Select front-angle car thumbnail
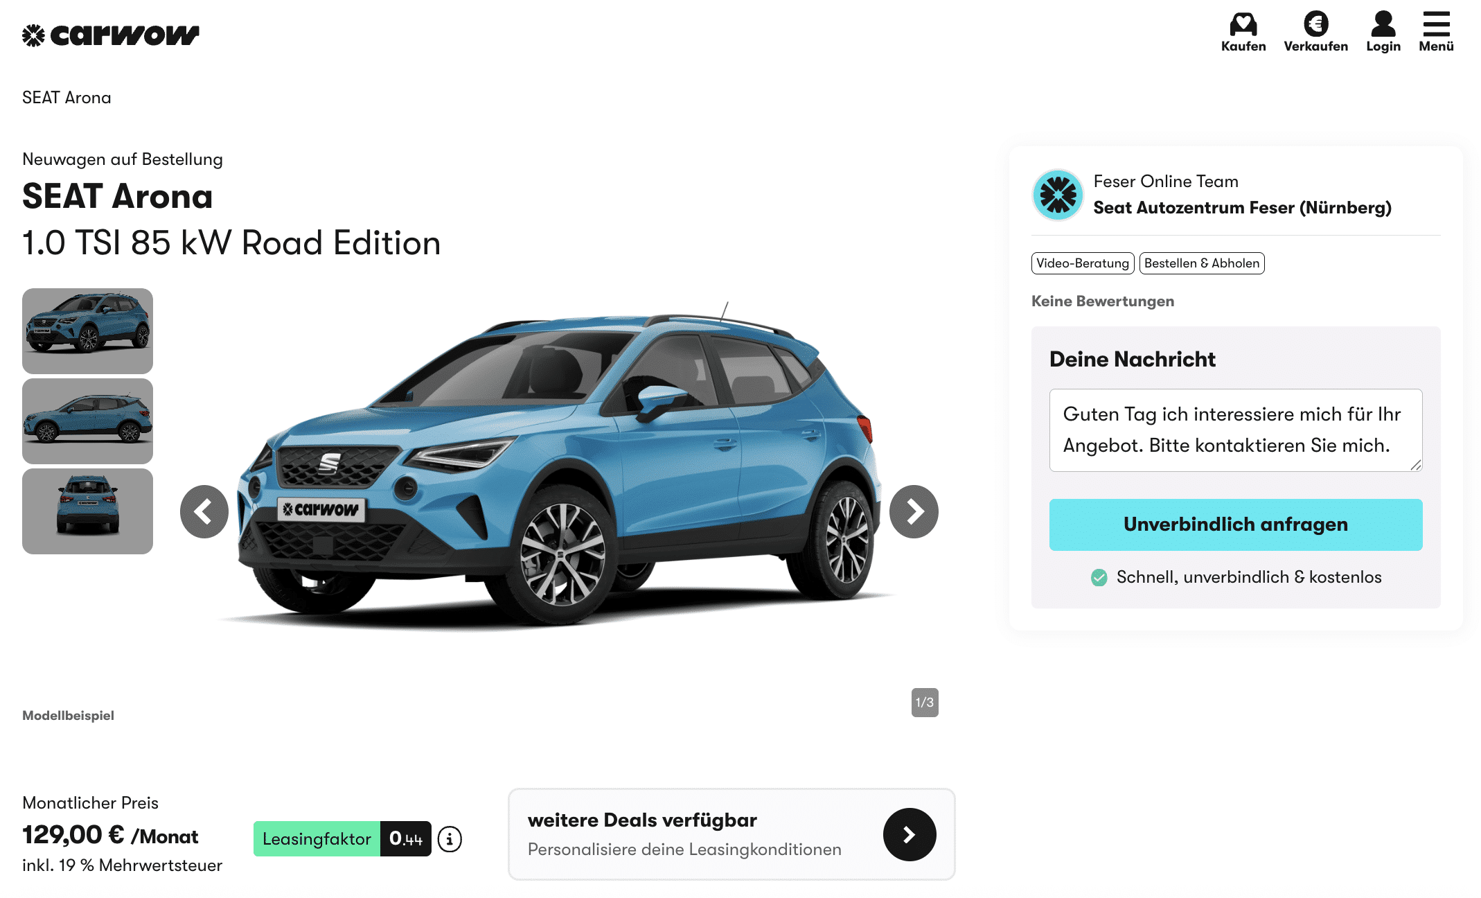Screen dimensions: 1481x898 (87, 331)
